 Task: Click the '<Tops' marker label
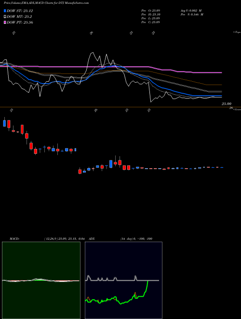coord(237,32)
